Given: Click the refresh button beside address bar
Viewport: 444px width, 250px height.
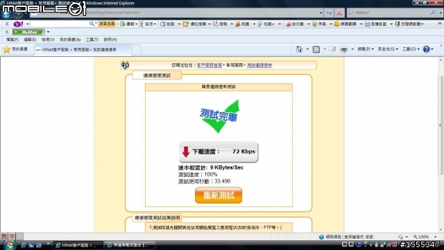Looking at the screenshot, I should (x=329, y=12).
